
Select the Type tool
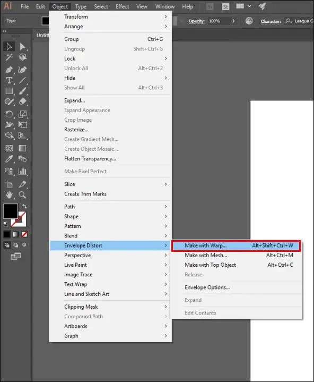point(9,80)
